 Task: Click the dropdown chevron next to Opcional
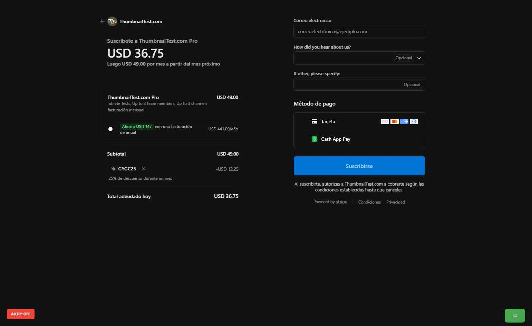pos(419,58)
